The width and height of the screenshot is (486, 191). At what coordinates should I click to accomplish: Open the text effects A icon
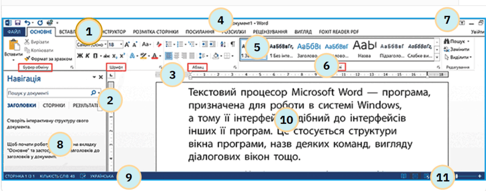click(132, 56)
